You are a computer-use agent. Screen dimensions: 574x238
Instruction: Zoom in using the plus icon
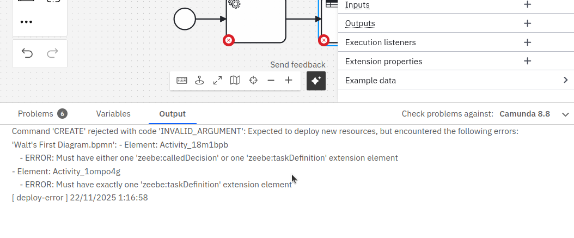pyautogui.click(x=289, y=81)
